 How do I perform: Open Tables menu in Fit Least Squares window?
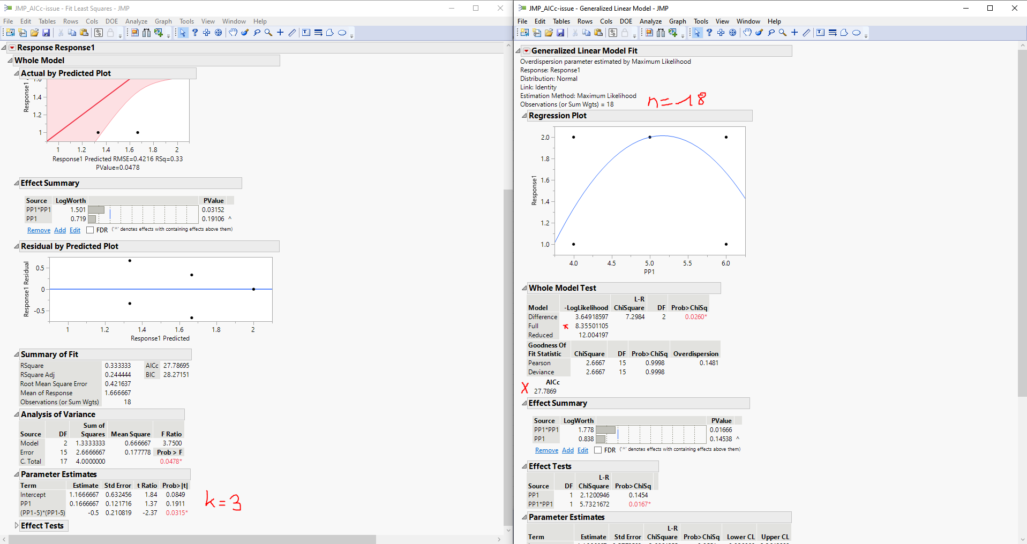[47, 21]
